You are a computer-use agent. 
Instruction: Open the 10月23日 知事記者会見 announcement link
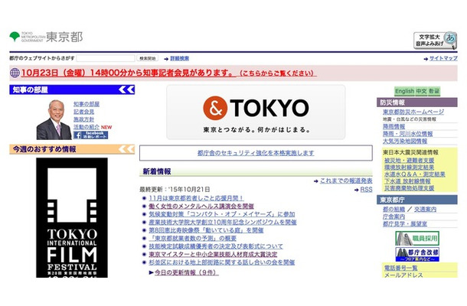[169, 73]
